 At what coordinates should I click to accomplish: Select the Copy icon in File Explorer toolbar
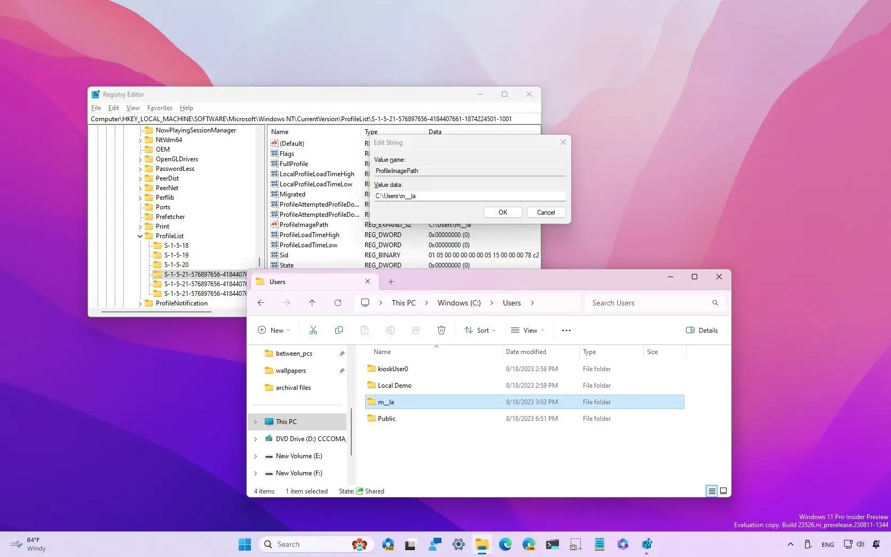pyautogui.click(x=339, y=330)
